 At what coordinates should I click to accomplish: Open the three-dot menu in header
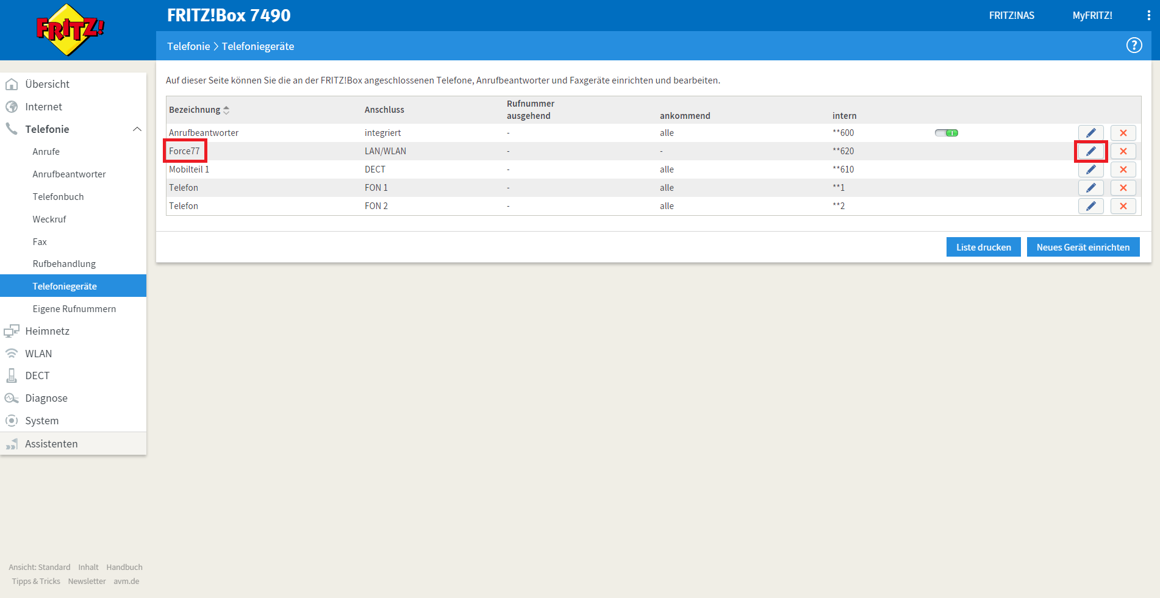(x=1148, y=16)
